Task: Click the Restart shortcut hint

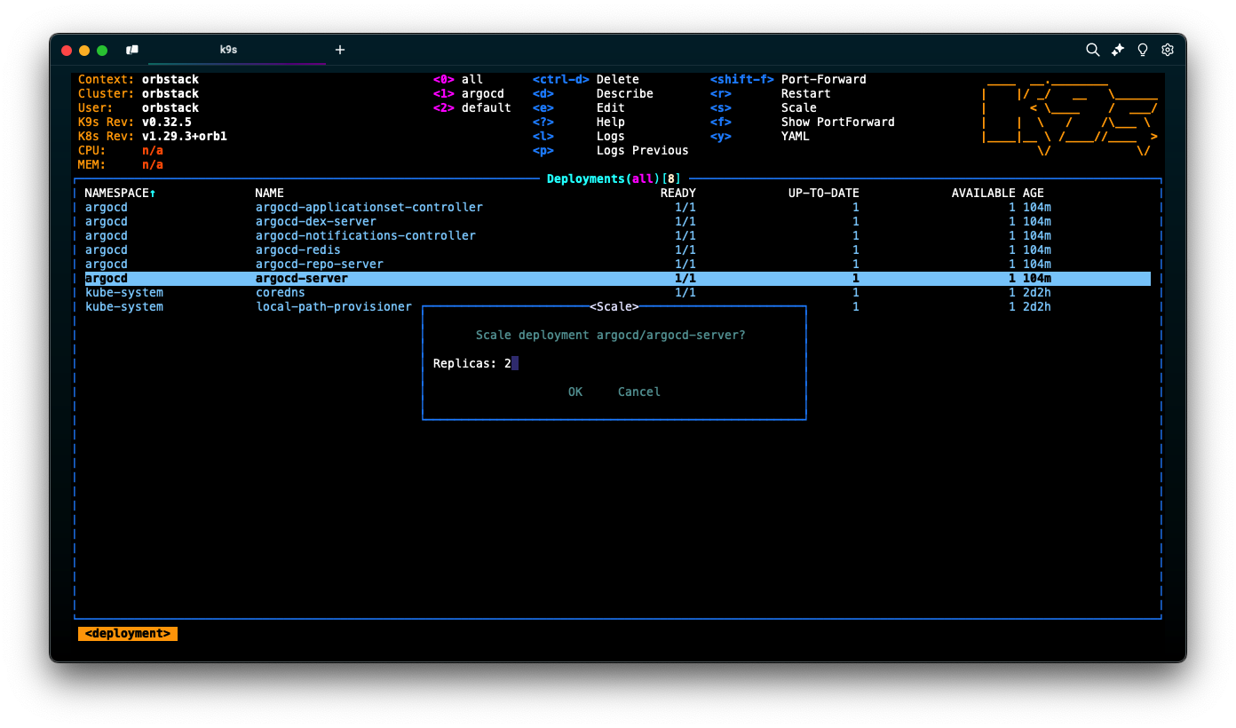Action: [771, 93]
